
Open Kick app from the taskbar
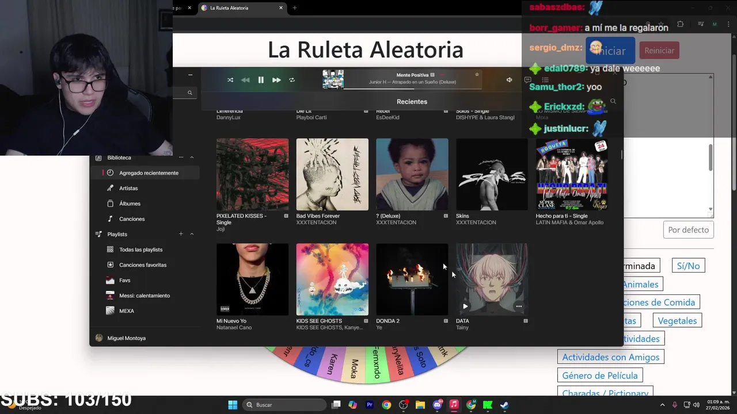click(488, 405)
